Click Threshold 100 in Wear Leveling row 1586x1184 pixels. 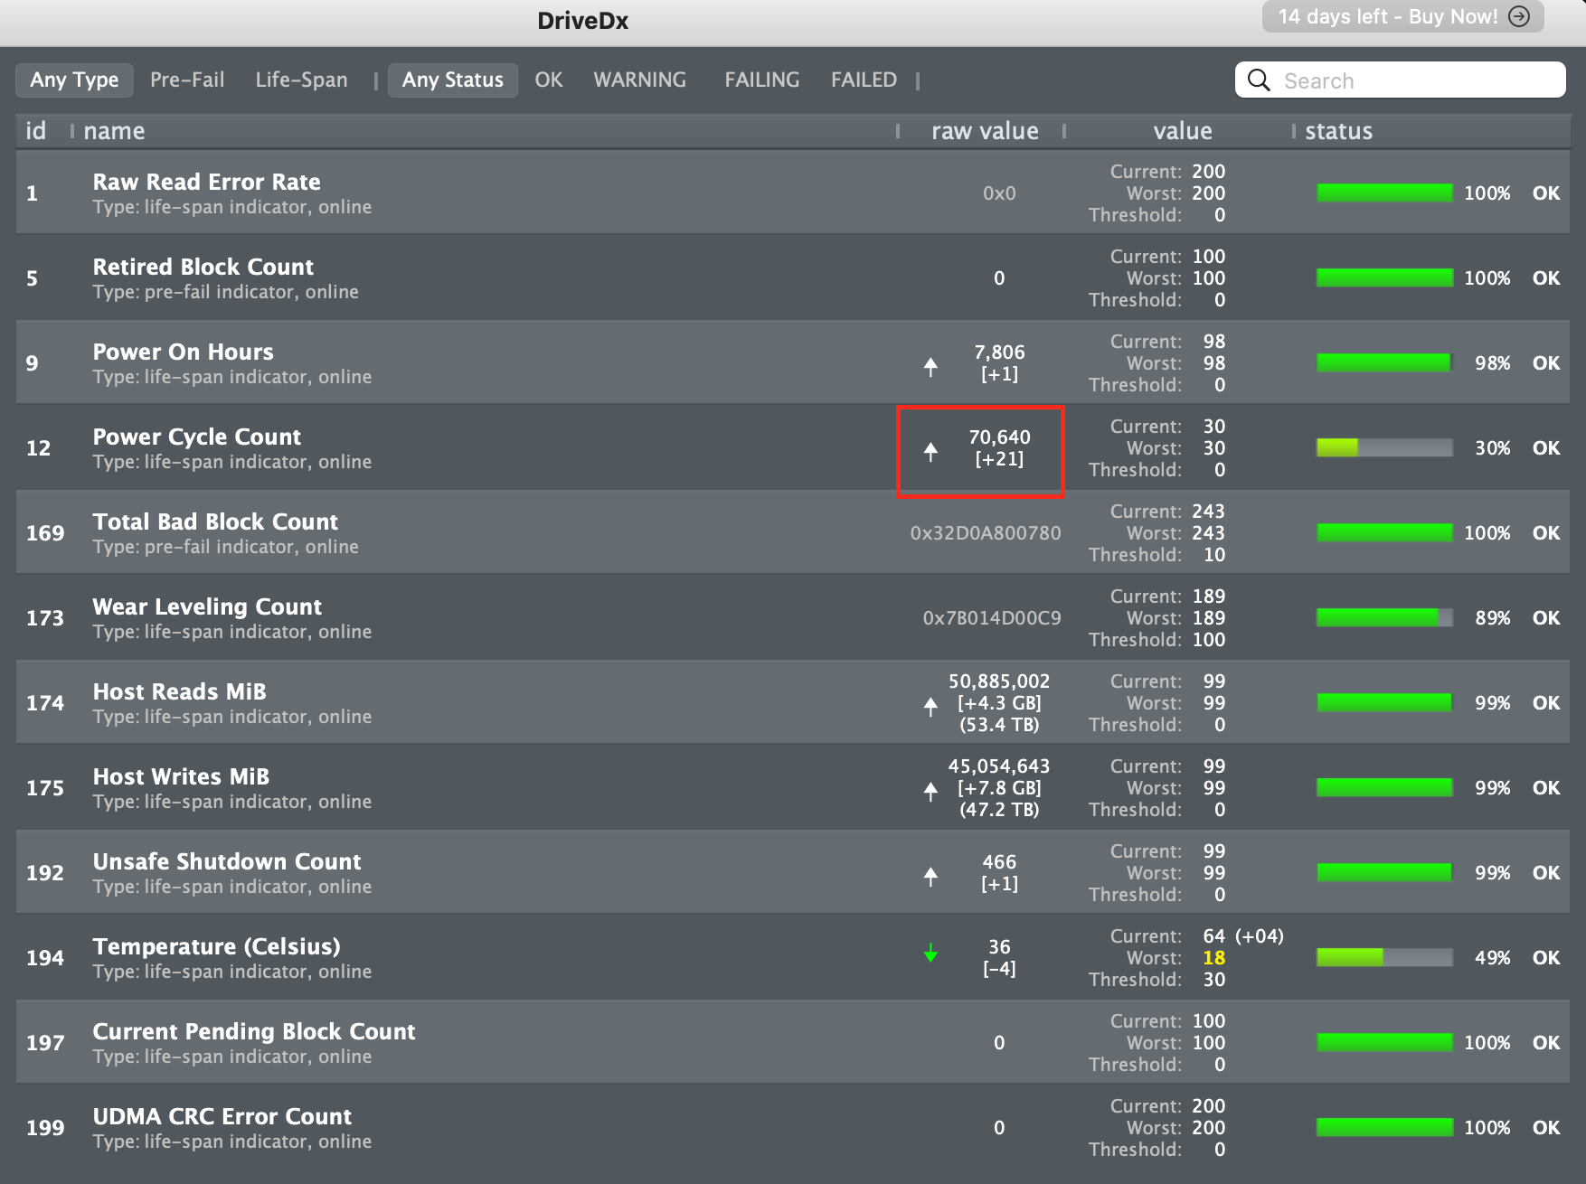click(x=1208, y=639)
